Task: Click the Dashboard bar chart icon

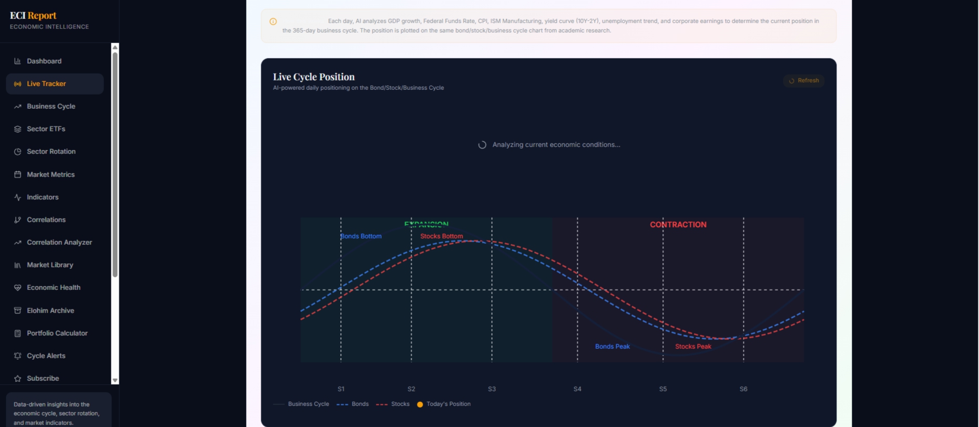Action: click(x=17, y=61)
